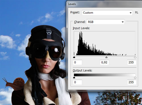Click the output shadow value field 0
The width and height of the screenshot is (142, 105).
point(78,82)
